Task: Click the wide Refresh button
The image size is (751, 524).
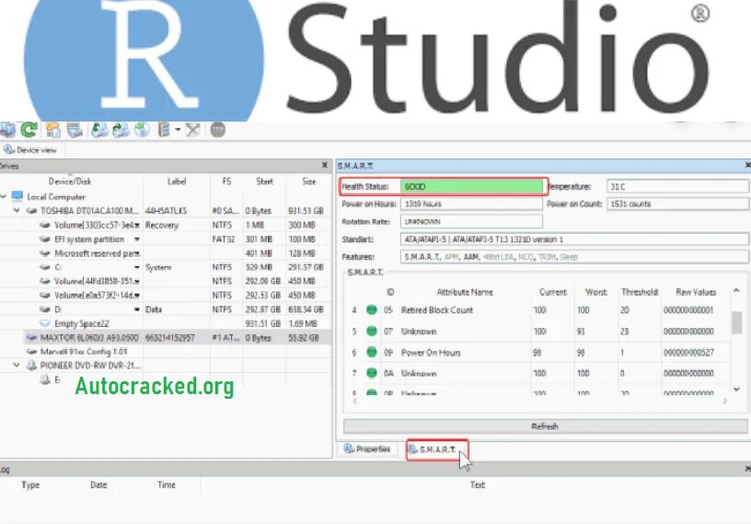Action: coord(545,425)
